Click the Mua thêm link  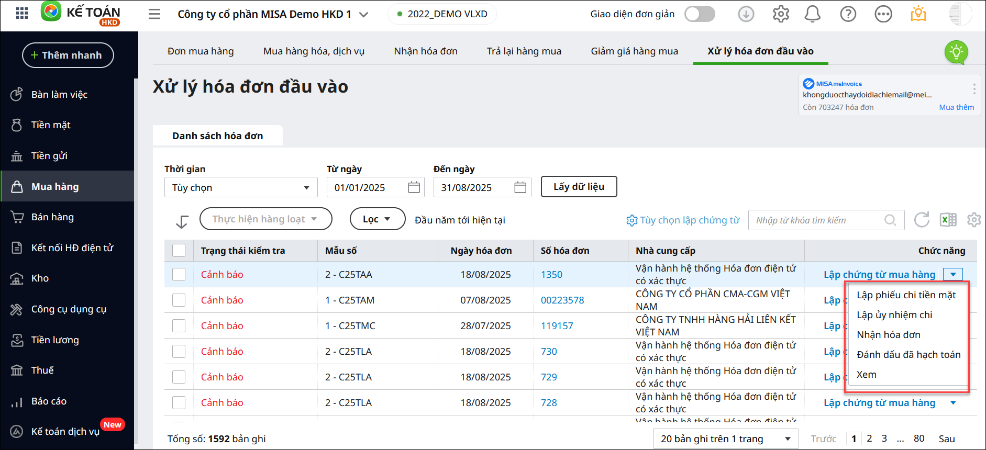pos(957,107)
